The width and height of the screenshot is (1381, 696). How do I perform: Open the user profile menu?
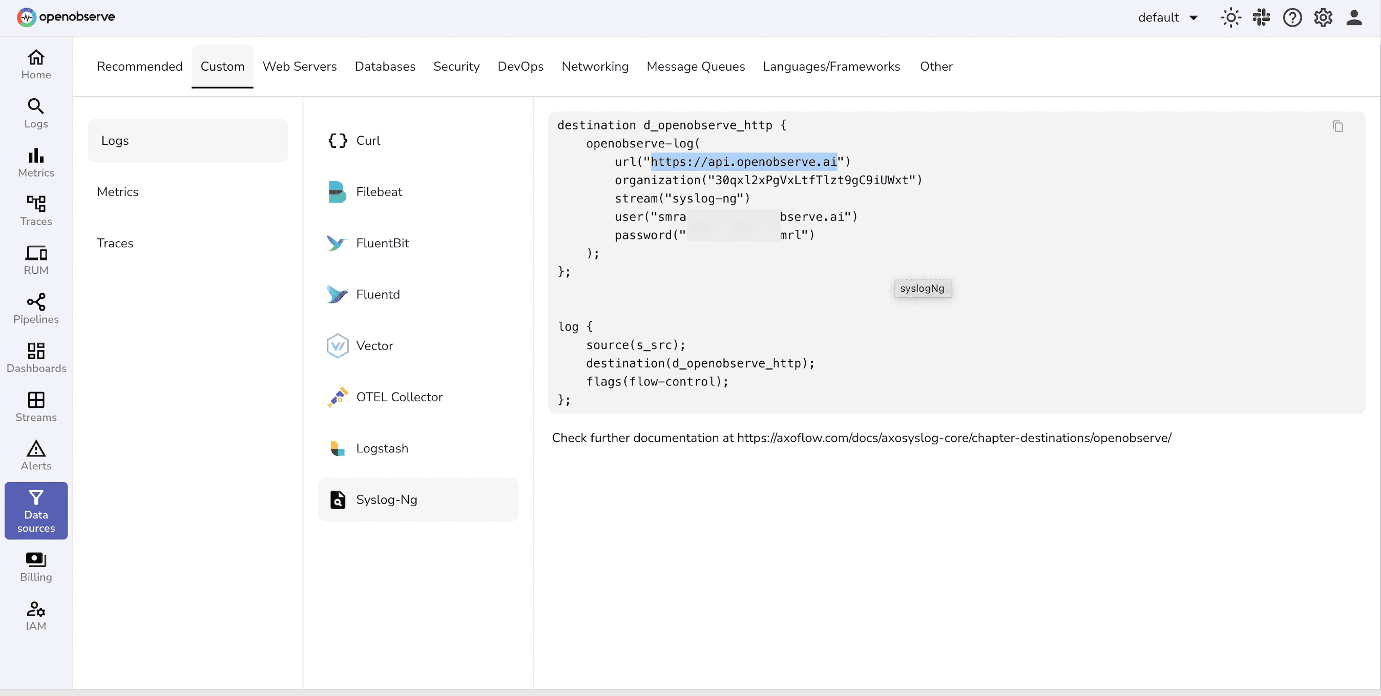point(1354,18)
